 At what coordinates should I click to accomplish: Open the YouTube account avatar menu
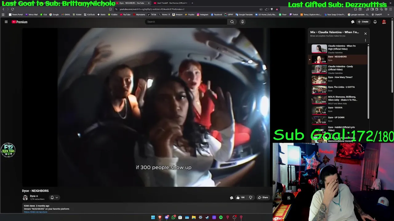[x=384, y=22]
